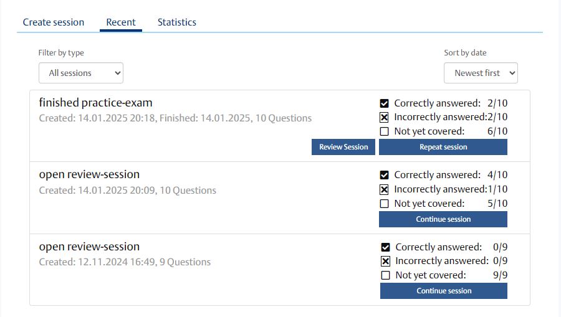561x317 pixels.
Task: Enable Not yet covered checkbox in 20:09 review-session
Action: pyautogui.click(x=384, y=204)
